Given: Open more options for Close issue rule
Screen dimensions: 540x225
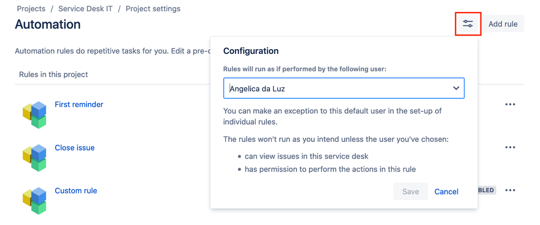Looking at the screenshot, I should (510, 147).
